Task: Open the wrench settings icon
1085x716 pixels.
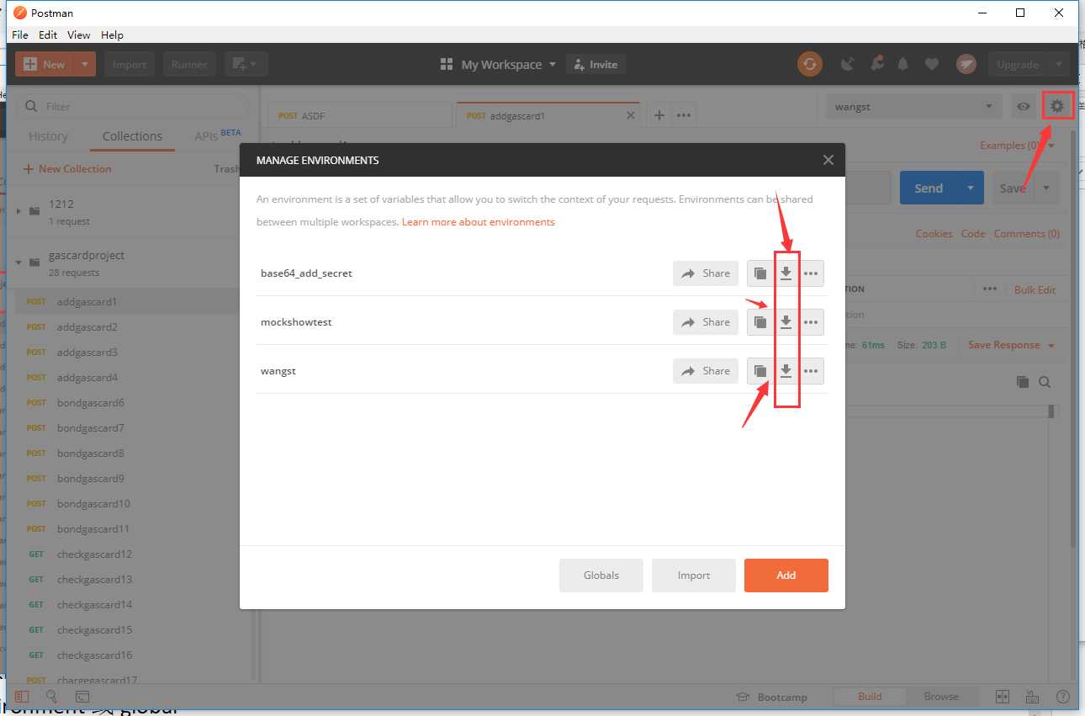Action: coord(876,64)
